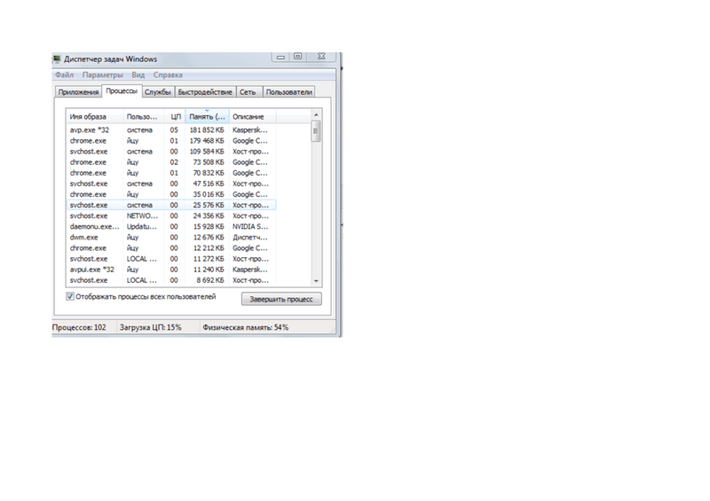Click the Диспетч... description for dwm.exe
This screenshot has width=710, height=501.
pos(250,237)
